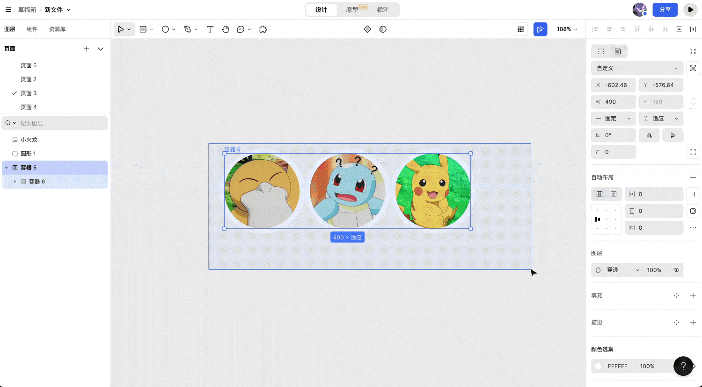
Task: Click the 分享 share button
Action: pyautogui.click(x=665, y=10)
